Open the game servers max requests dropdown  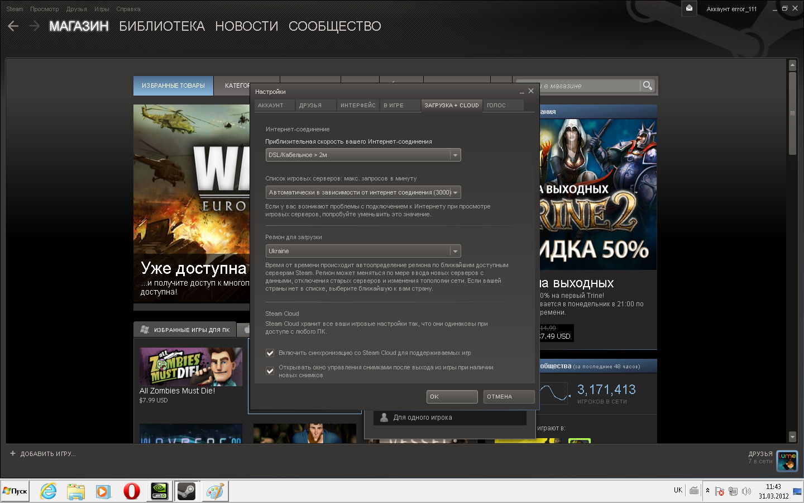pos(363,192)
